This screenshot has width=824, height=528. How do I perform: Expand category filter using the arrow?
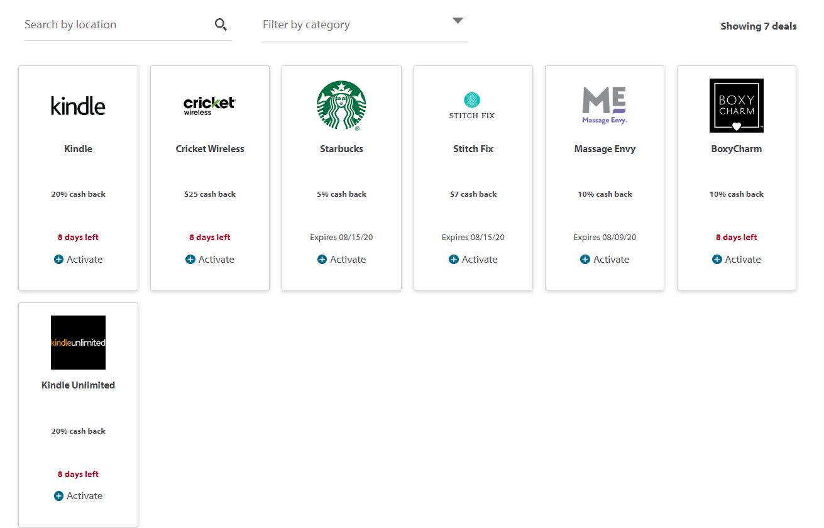(x=458, y=21)
